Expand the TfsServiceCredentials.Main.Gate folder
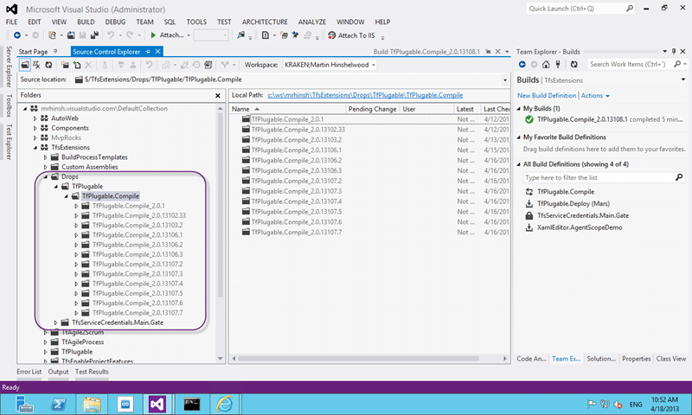Image resolution: width=692 pixels, height=415 pixels. [55, 322]
